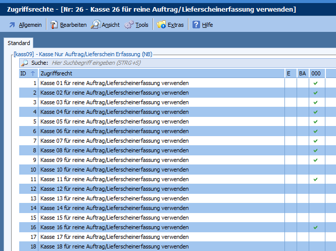Click the Extras folder icon

pyautogui.click(x=162, y=25)
